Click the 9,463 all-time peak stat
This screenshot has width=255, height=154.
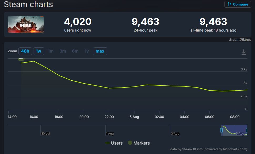[213, 22]
